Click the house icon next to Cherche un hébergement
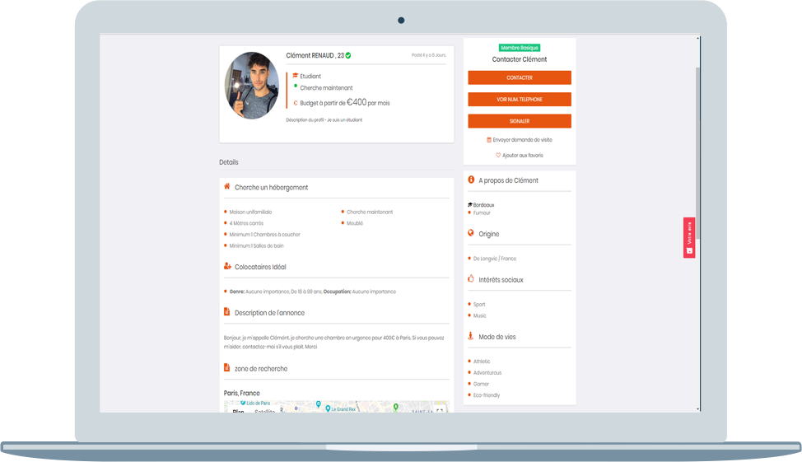The width and height of the screenshot is (802, 462). click(x=226, y=187)
